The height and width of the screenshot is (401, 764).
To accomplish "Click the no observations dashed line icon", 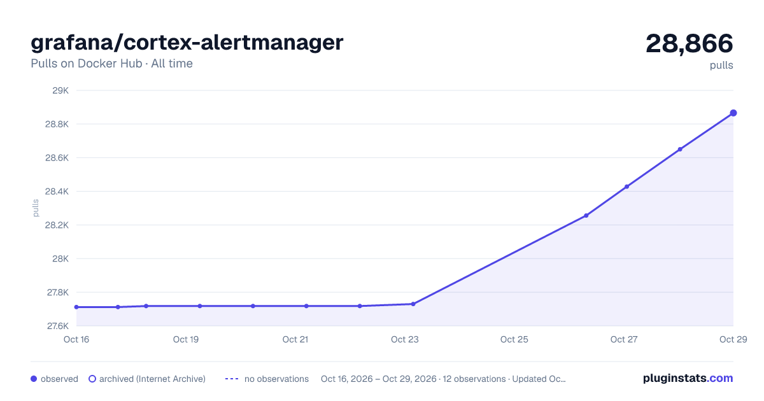I will click(232, 379).
